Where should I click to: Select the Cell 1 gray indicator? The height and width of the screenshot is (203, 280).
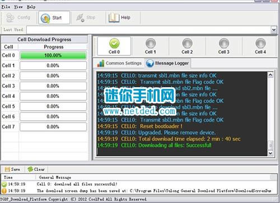(151, 43)
